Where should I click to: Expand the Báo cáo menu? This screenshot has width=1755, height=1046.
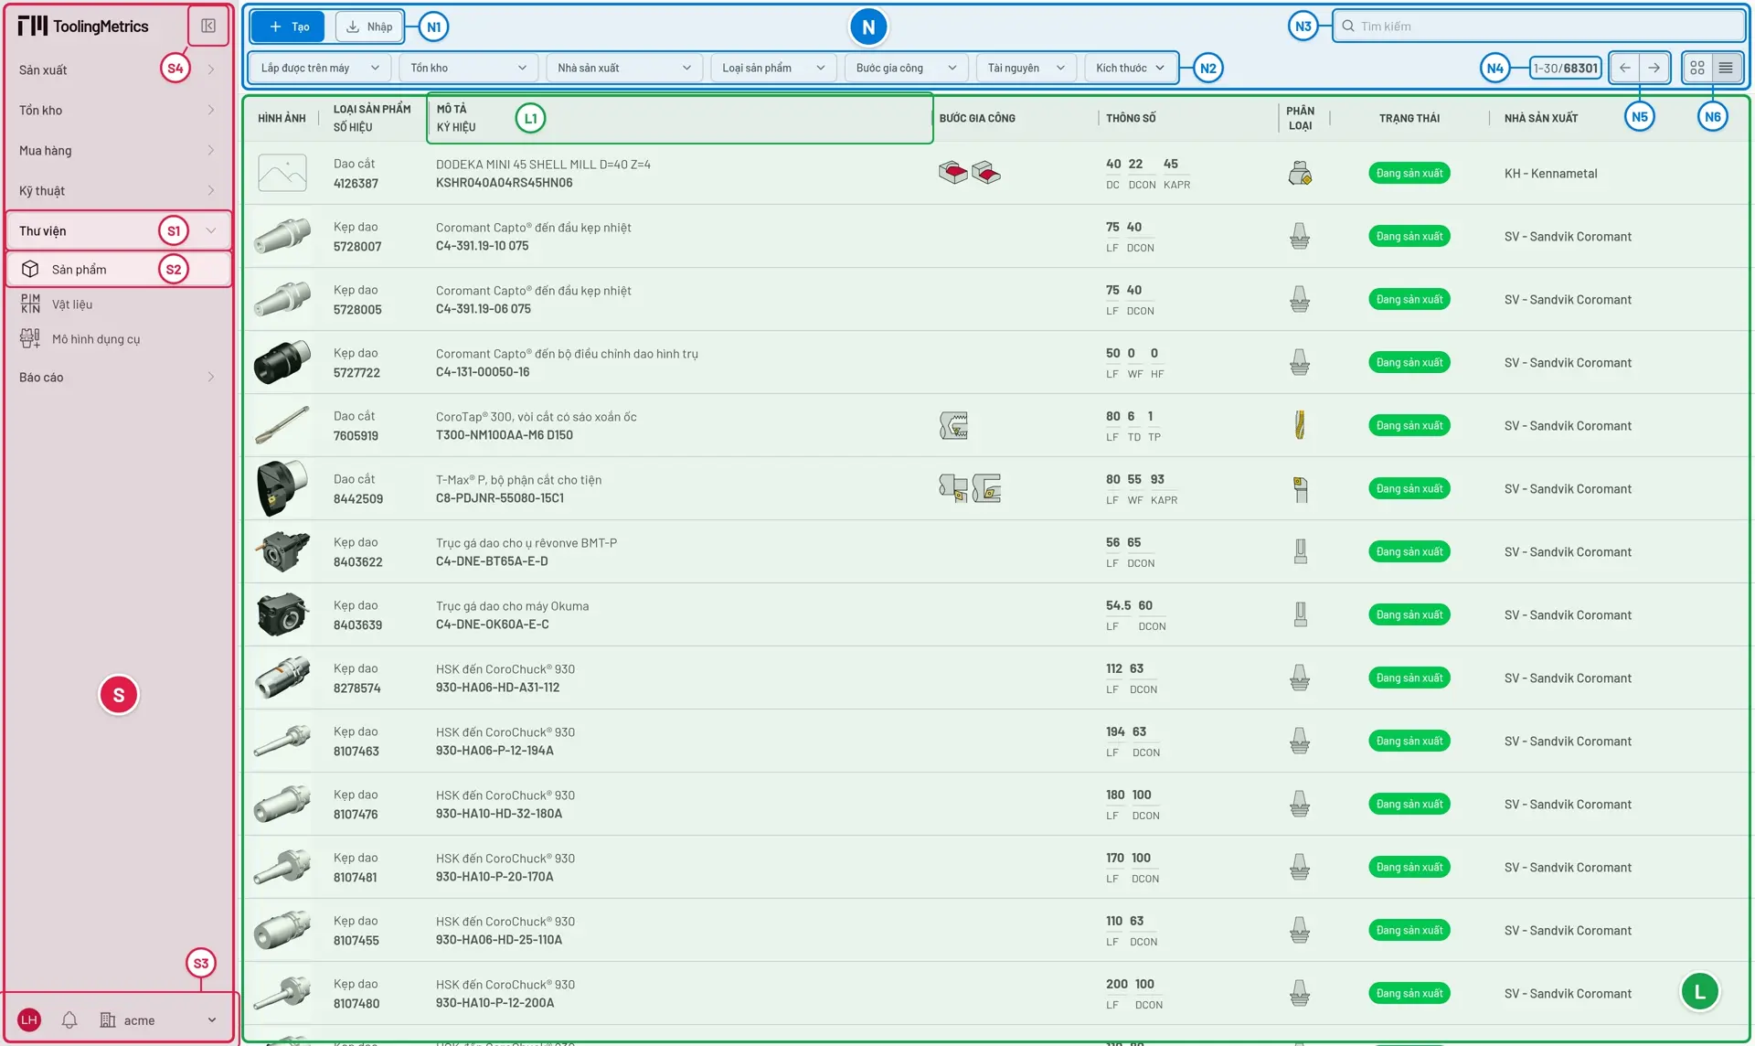[x=117, y=377]
